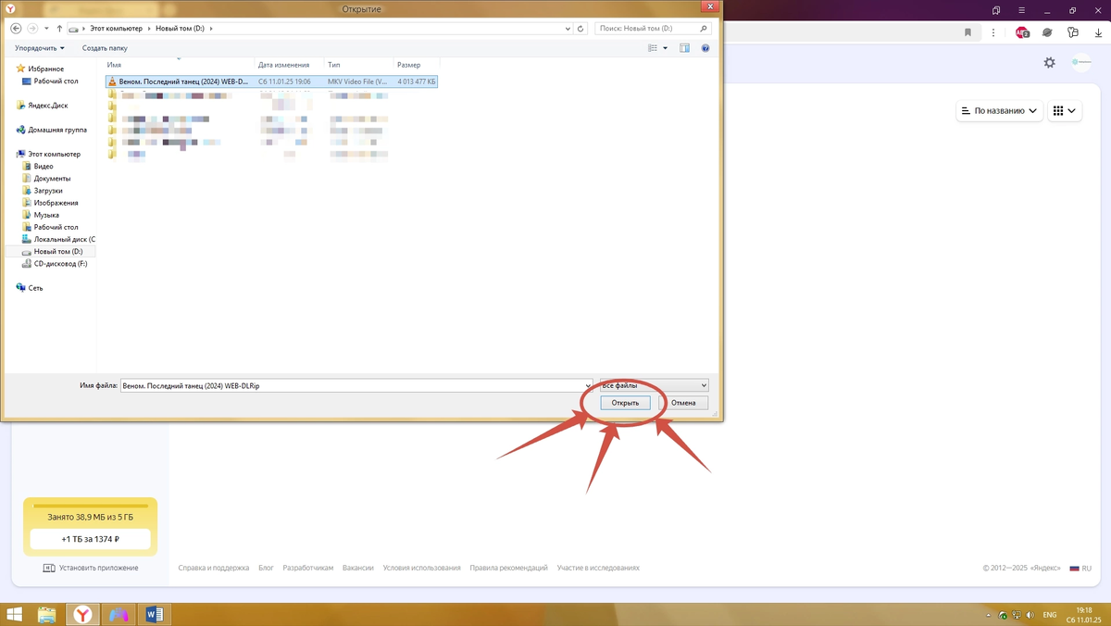Open the По названию sort dropdown
1111x626 pixels.
click(x=999, y=111)
